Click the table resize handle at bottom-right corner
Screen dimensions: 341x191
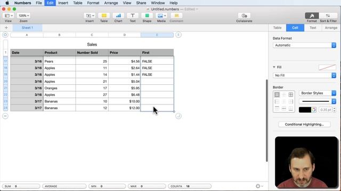coord(178,116)
